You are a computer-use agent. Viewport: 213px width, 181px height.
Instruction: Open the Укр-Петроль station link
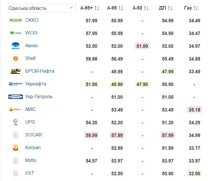[39, 97]
